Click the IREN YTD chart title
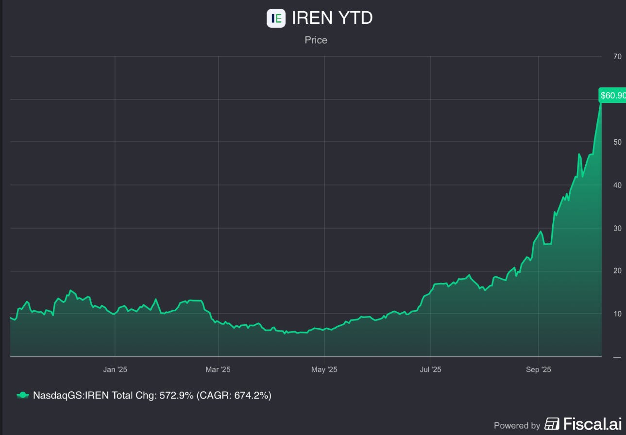 [332, 18]
